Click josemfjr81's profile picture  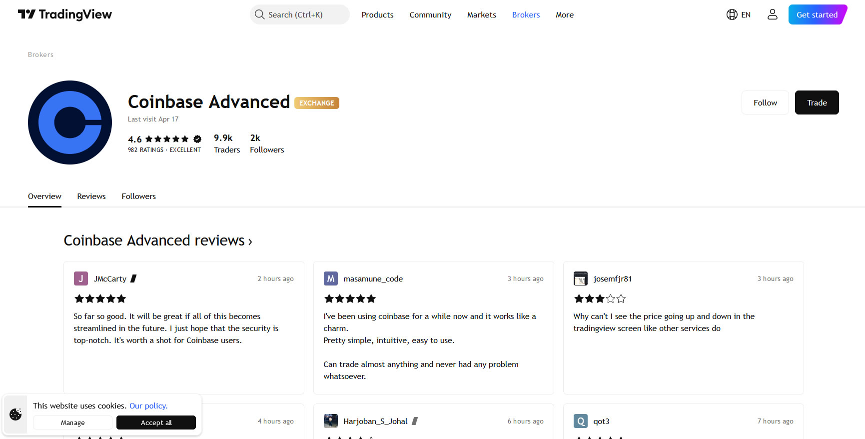580,278
